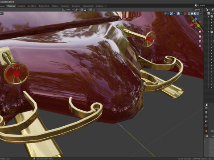Collapse the first collection in outliner
Viewport: 214px width, 160px height.
point(209,16)
